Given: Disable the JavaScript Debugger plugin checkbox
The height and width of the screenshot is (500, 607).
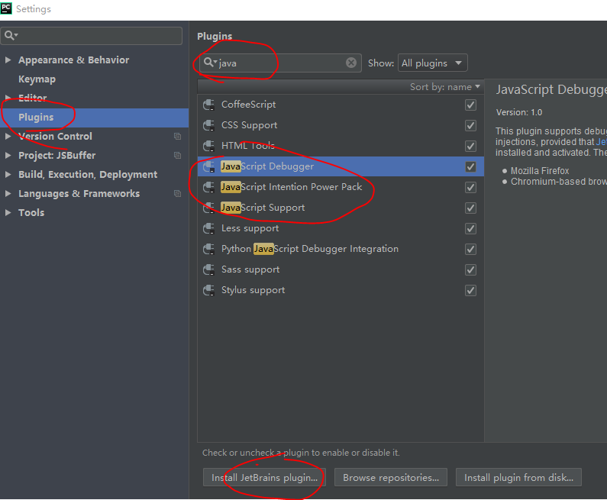Looking at the screenshot, I should (470, 167).
